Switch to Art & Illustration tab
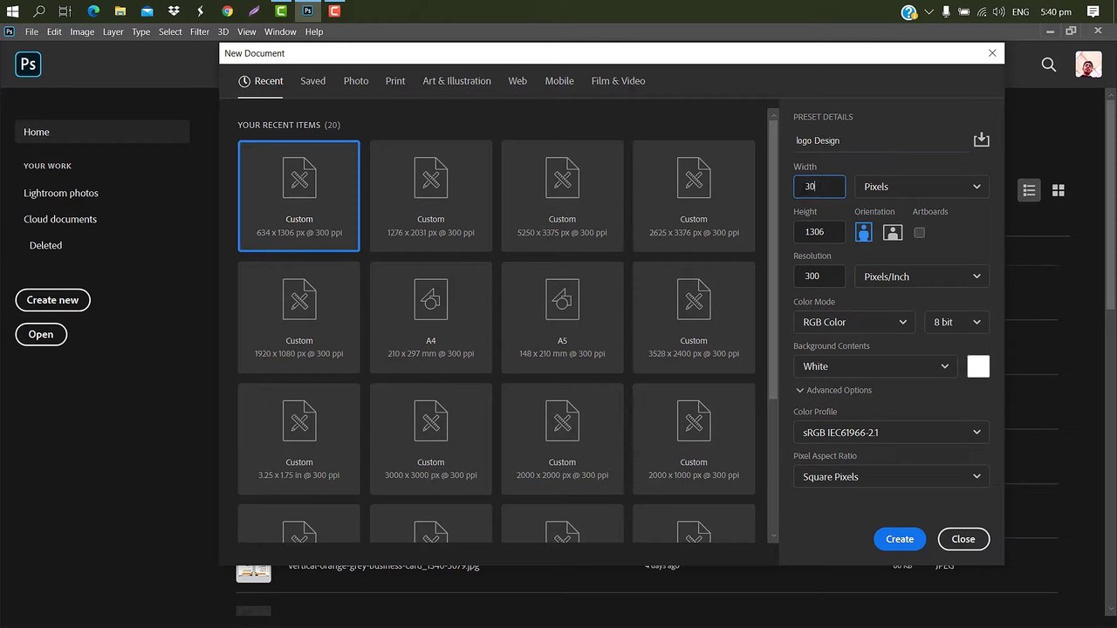Screen dimensions: 1117x628 pos(456,81)
